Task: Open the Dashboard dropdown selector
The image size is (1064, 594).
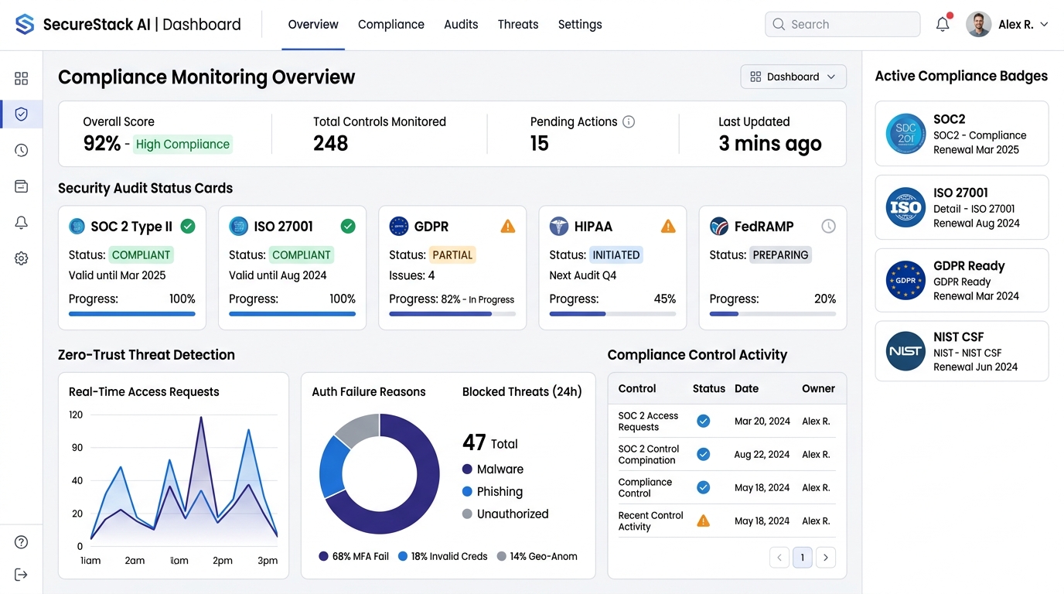Action: point(793,77)
